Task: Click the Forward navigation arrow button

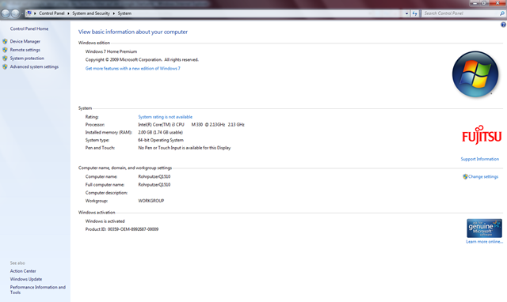Action: tap(15, 13)
